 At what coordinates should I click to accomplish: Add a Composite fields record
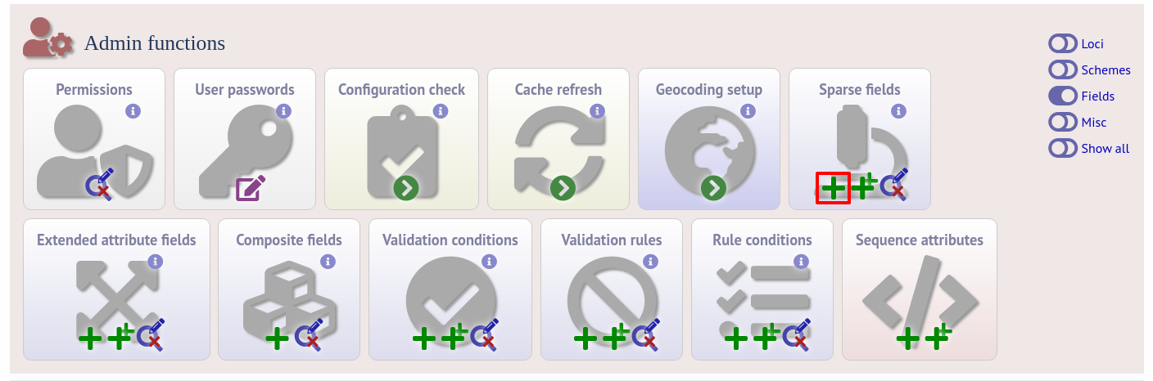coord(277,337)
